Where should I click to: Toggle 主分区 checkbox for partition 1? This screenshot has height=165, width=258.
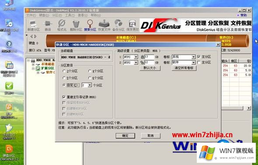coord(199,57)
